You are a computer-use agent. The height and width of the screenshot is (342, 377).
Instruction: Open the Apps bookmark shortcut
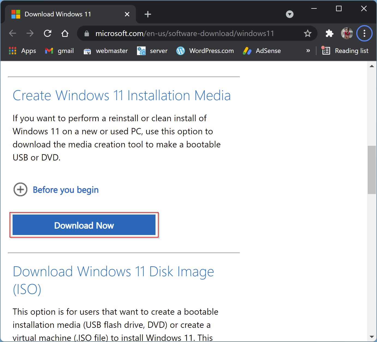pyautogui.click(x=22, y=51)
